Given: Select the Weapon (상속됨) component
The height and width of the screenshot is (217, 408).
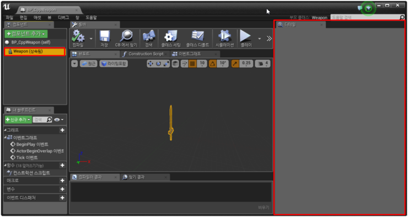Looking at the screenshot, I should click(35, 51).
